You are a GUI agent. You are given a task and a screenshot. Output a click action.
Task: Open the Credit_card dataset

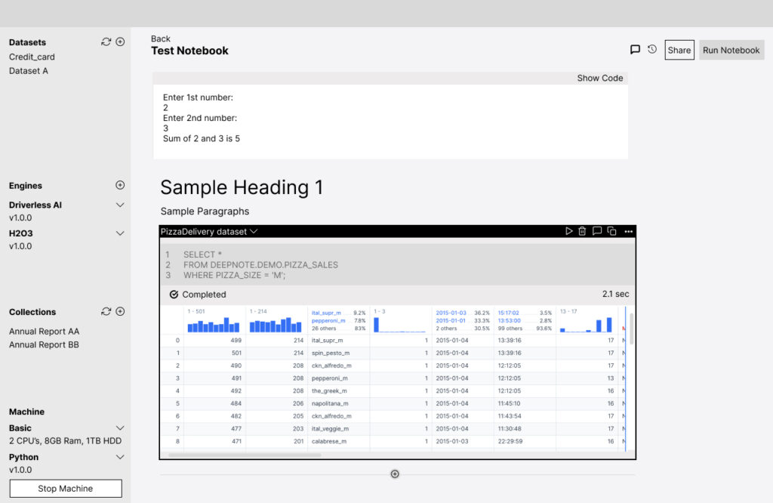(x=32, y=57)
